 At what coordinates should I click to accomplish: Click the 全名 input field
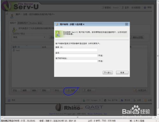coord(76,55)
